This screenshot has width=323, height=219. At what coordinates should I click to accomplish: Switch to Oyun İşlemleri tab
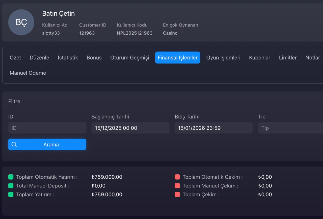point(223,58)
